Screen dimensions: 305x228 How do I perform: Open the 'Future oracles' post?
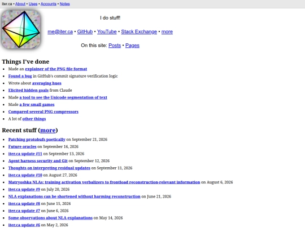coord(23,147)
